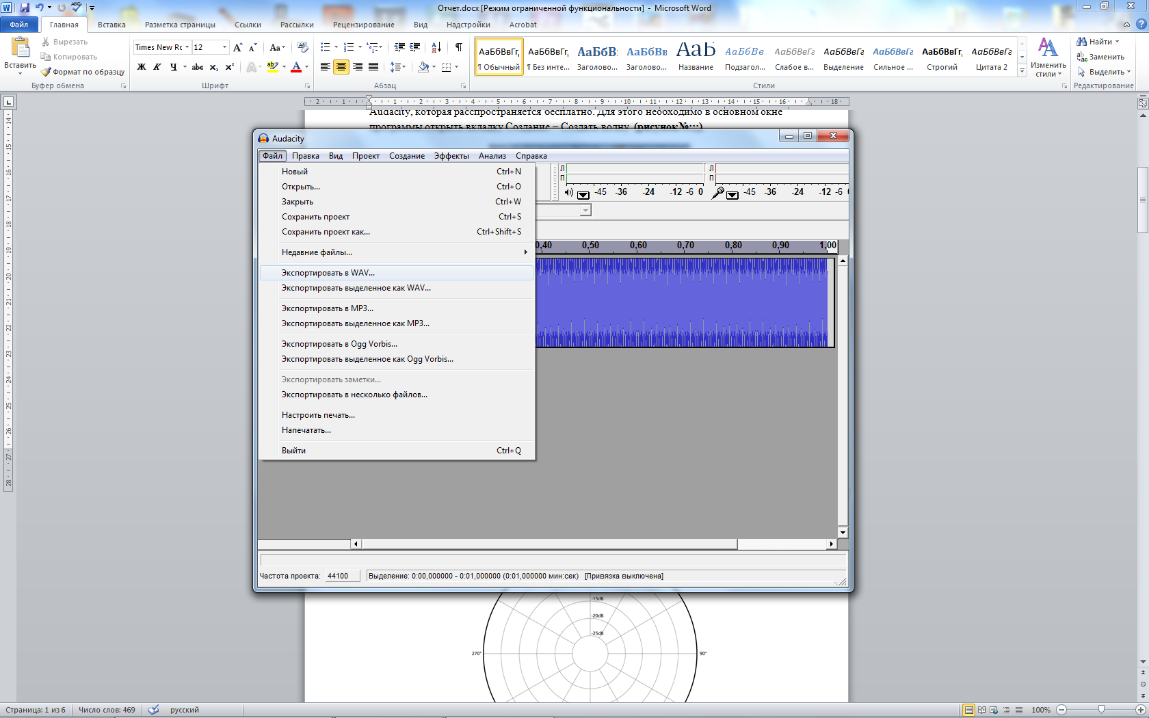This screenshot has height=718, width=1149.
Task: Choose Экспортировать в WAV... menu item
Action: tap(397, 273)
